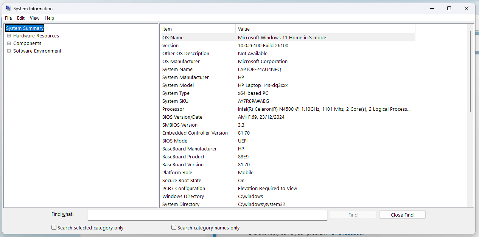The width and height of the screenshot is (479, 237).
Task: Expand the Software Environment tree node
Action: [9, 51]
